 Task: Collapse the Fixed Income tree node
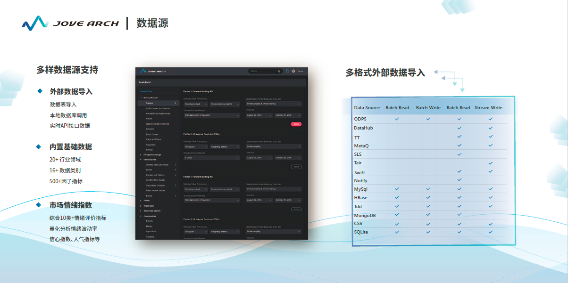click(x=141, y=160)
